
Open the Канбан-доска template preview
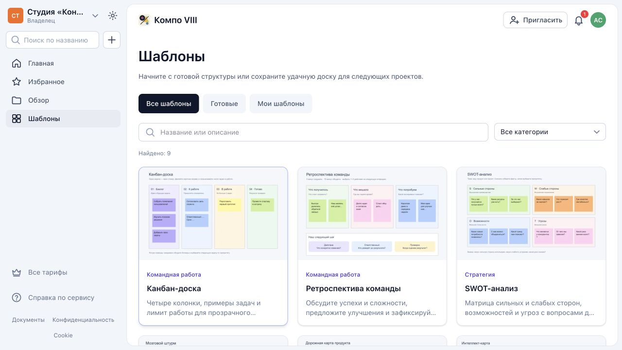coord(213,213)
